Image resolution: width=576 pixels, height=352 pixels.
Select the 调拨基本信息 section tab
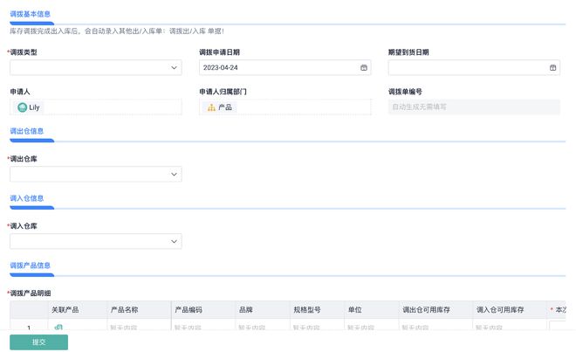click(31, 14)
